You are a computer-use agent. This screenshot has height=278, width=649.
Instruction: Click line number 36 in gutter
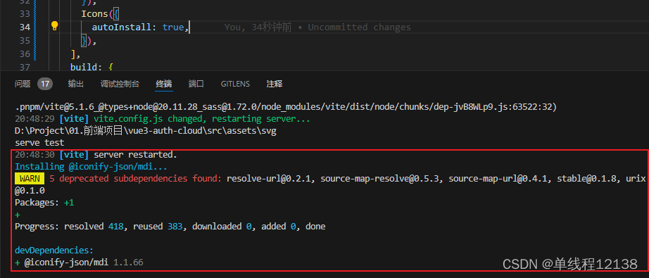25,53
